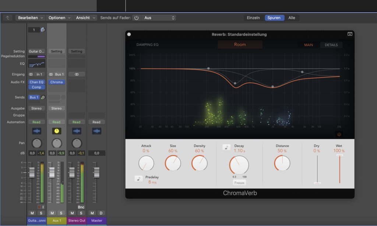
Task: Switch mixer view to Einzeln
Action: point(253,18)
